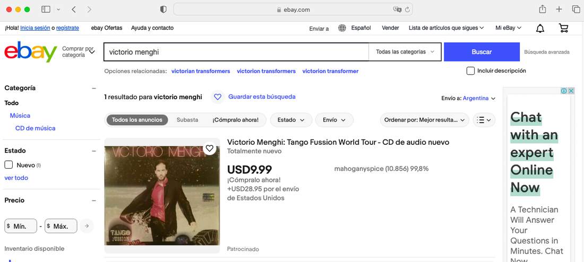
Task: Show the tab overview icon
Action: pyautogui.click(x=576, y=10)
